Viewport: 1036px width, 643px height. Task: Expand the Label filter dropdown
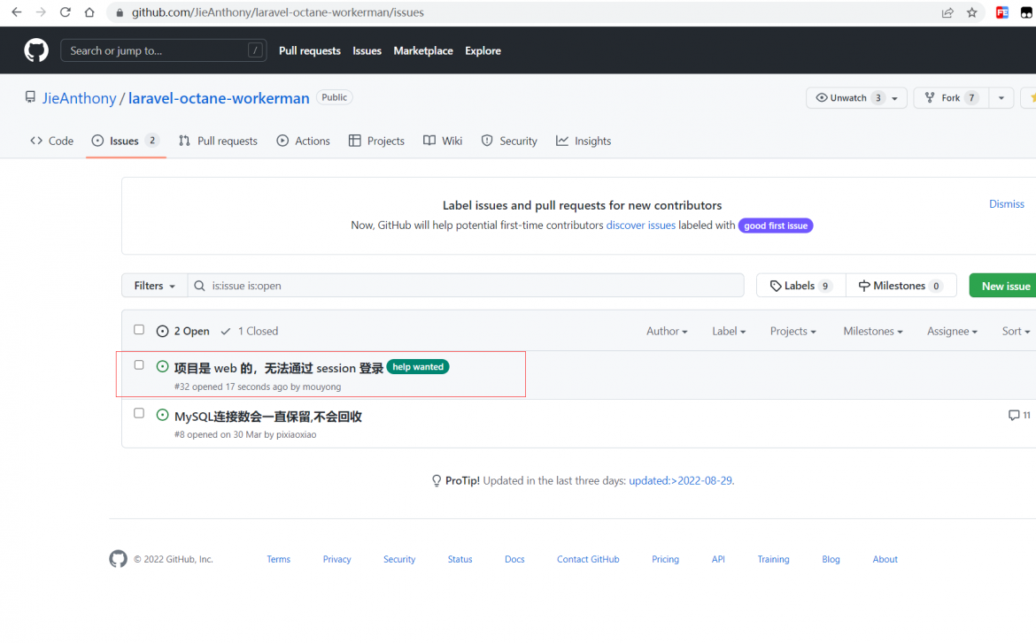729,331
